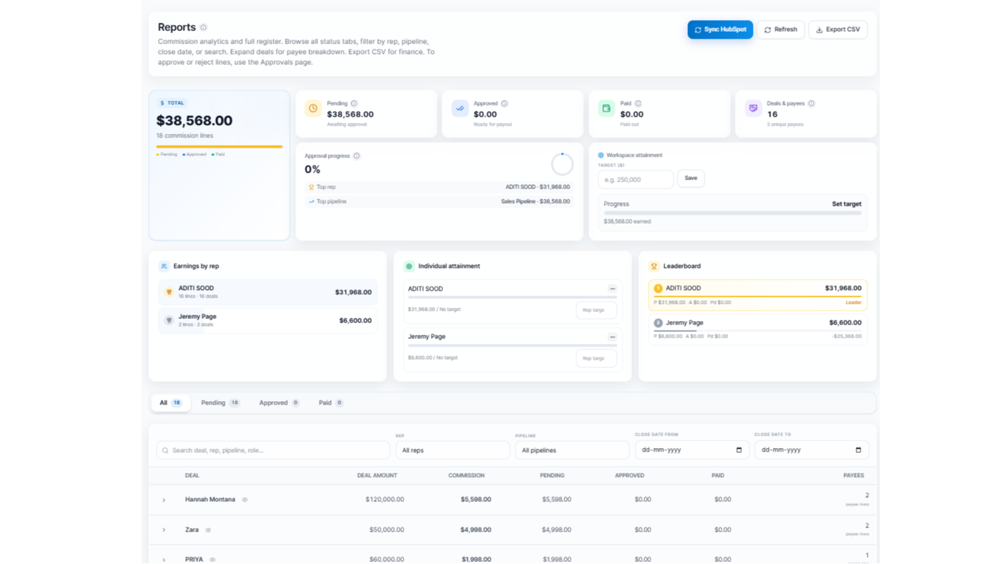The height and width of the screenshot is (564, 1002).
Task: Click the Sync HubSpot button
Action: point(720,30)
